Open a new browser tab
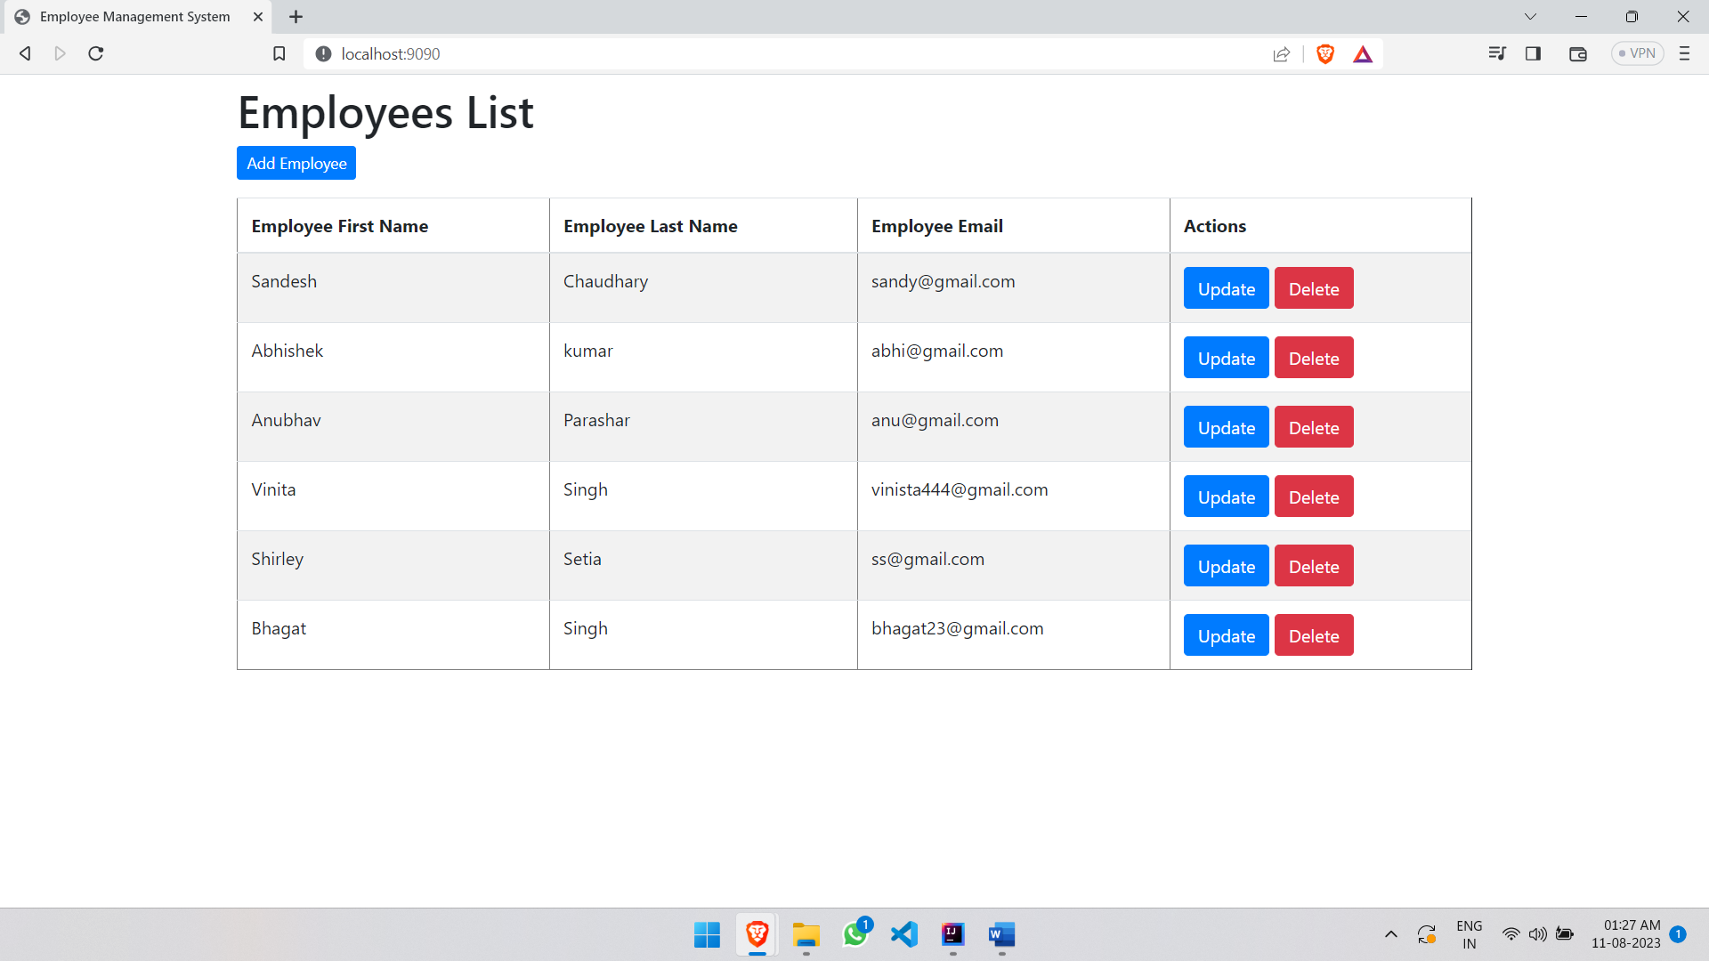The image size is (1709, 961). (x=296, y=16)
